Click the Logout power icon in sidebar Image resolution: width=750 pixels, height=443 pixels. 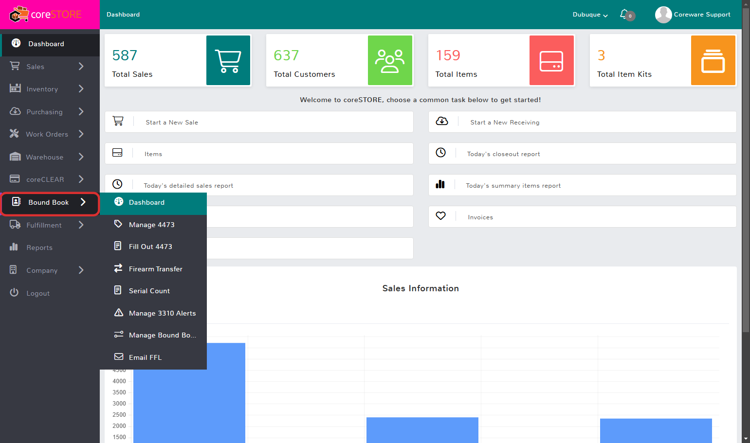[x=14, y=292]
